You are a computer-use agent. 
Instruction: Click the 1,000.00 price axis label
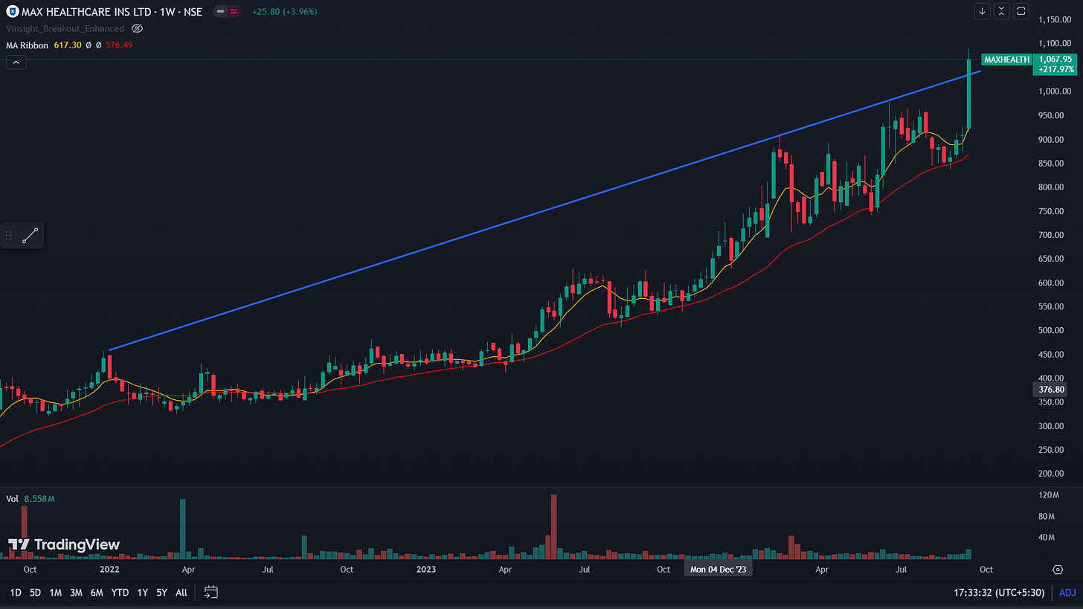[1053, 91]
